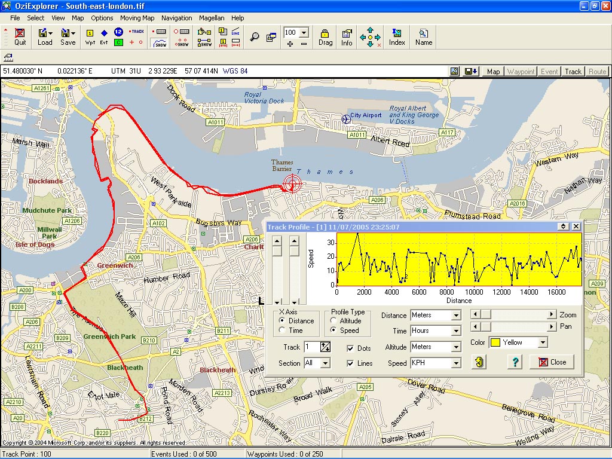Open the Help menu
Viewport: 612px width, 459px height.
tap(237, 18)
